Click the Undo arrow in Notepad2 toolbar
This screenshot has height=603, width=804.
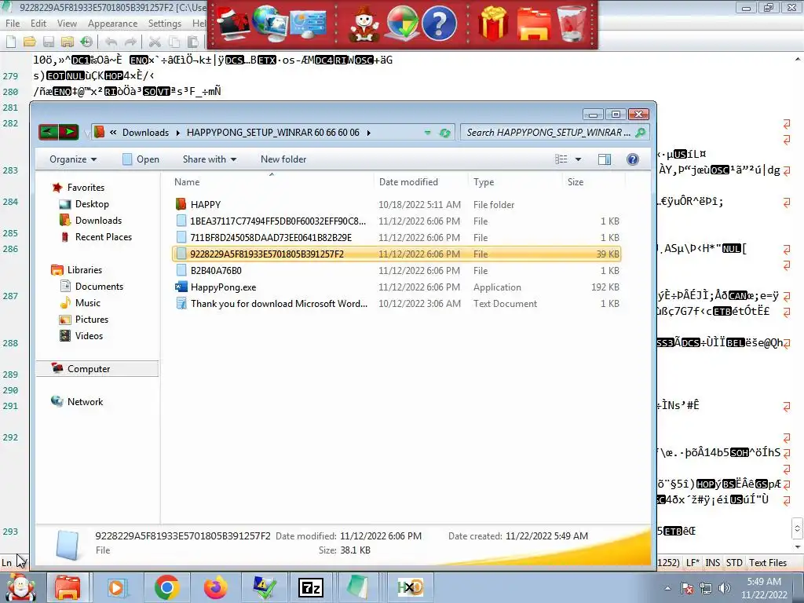pyautogui.click(x=111, y=42)
